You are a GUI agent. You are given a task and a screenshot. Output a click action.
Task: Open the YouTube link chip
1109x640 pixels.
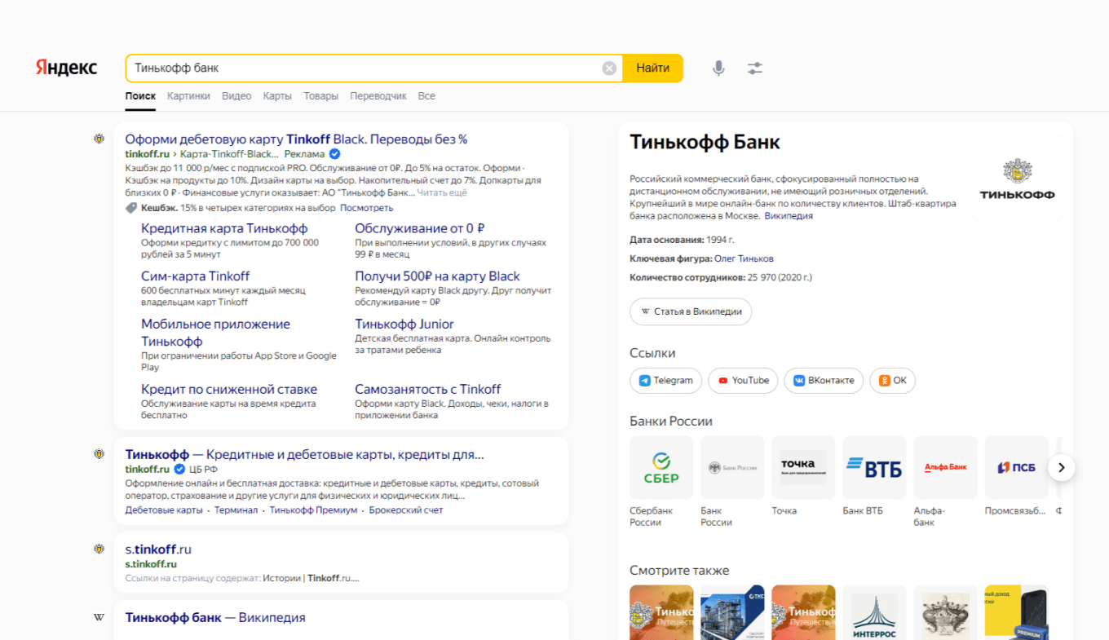pos(742,381)
